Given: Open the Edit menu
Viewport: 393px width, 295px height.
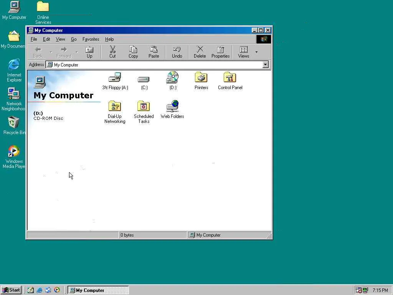Looking at the screenshot, I should pyautogui.click(x=46, y=39).
